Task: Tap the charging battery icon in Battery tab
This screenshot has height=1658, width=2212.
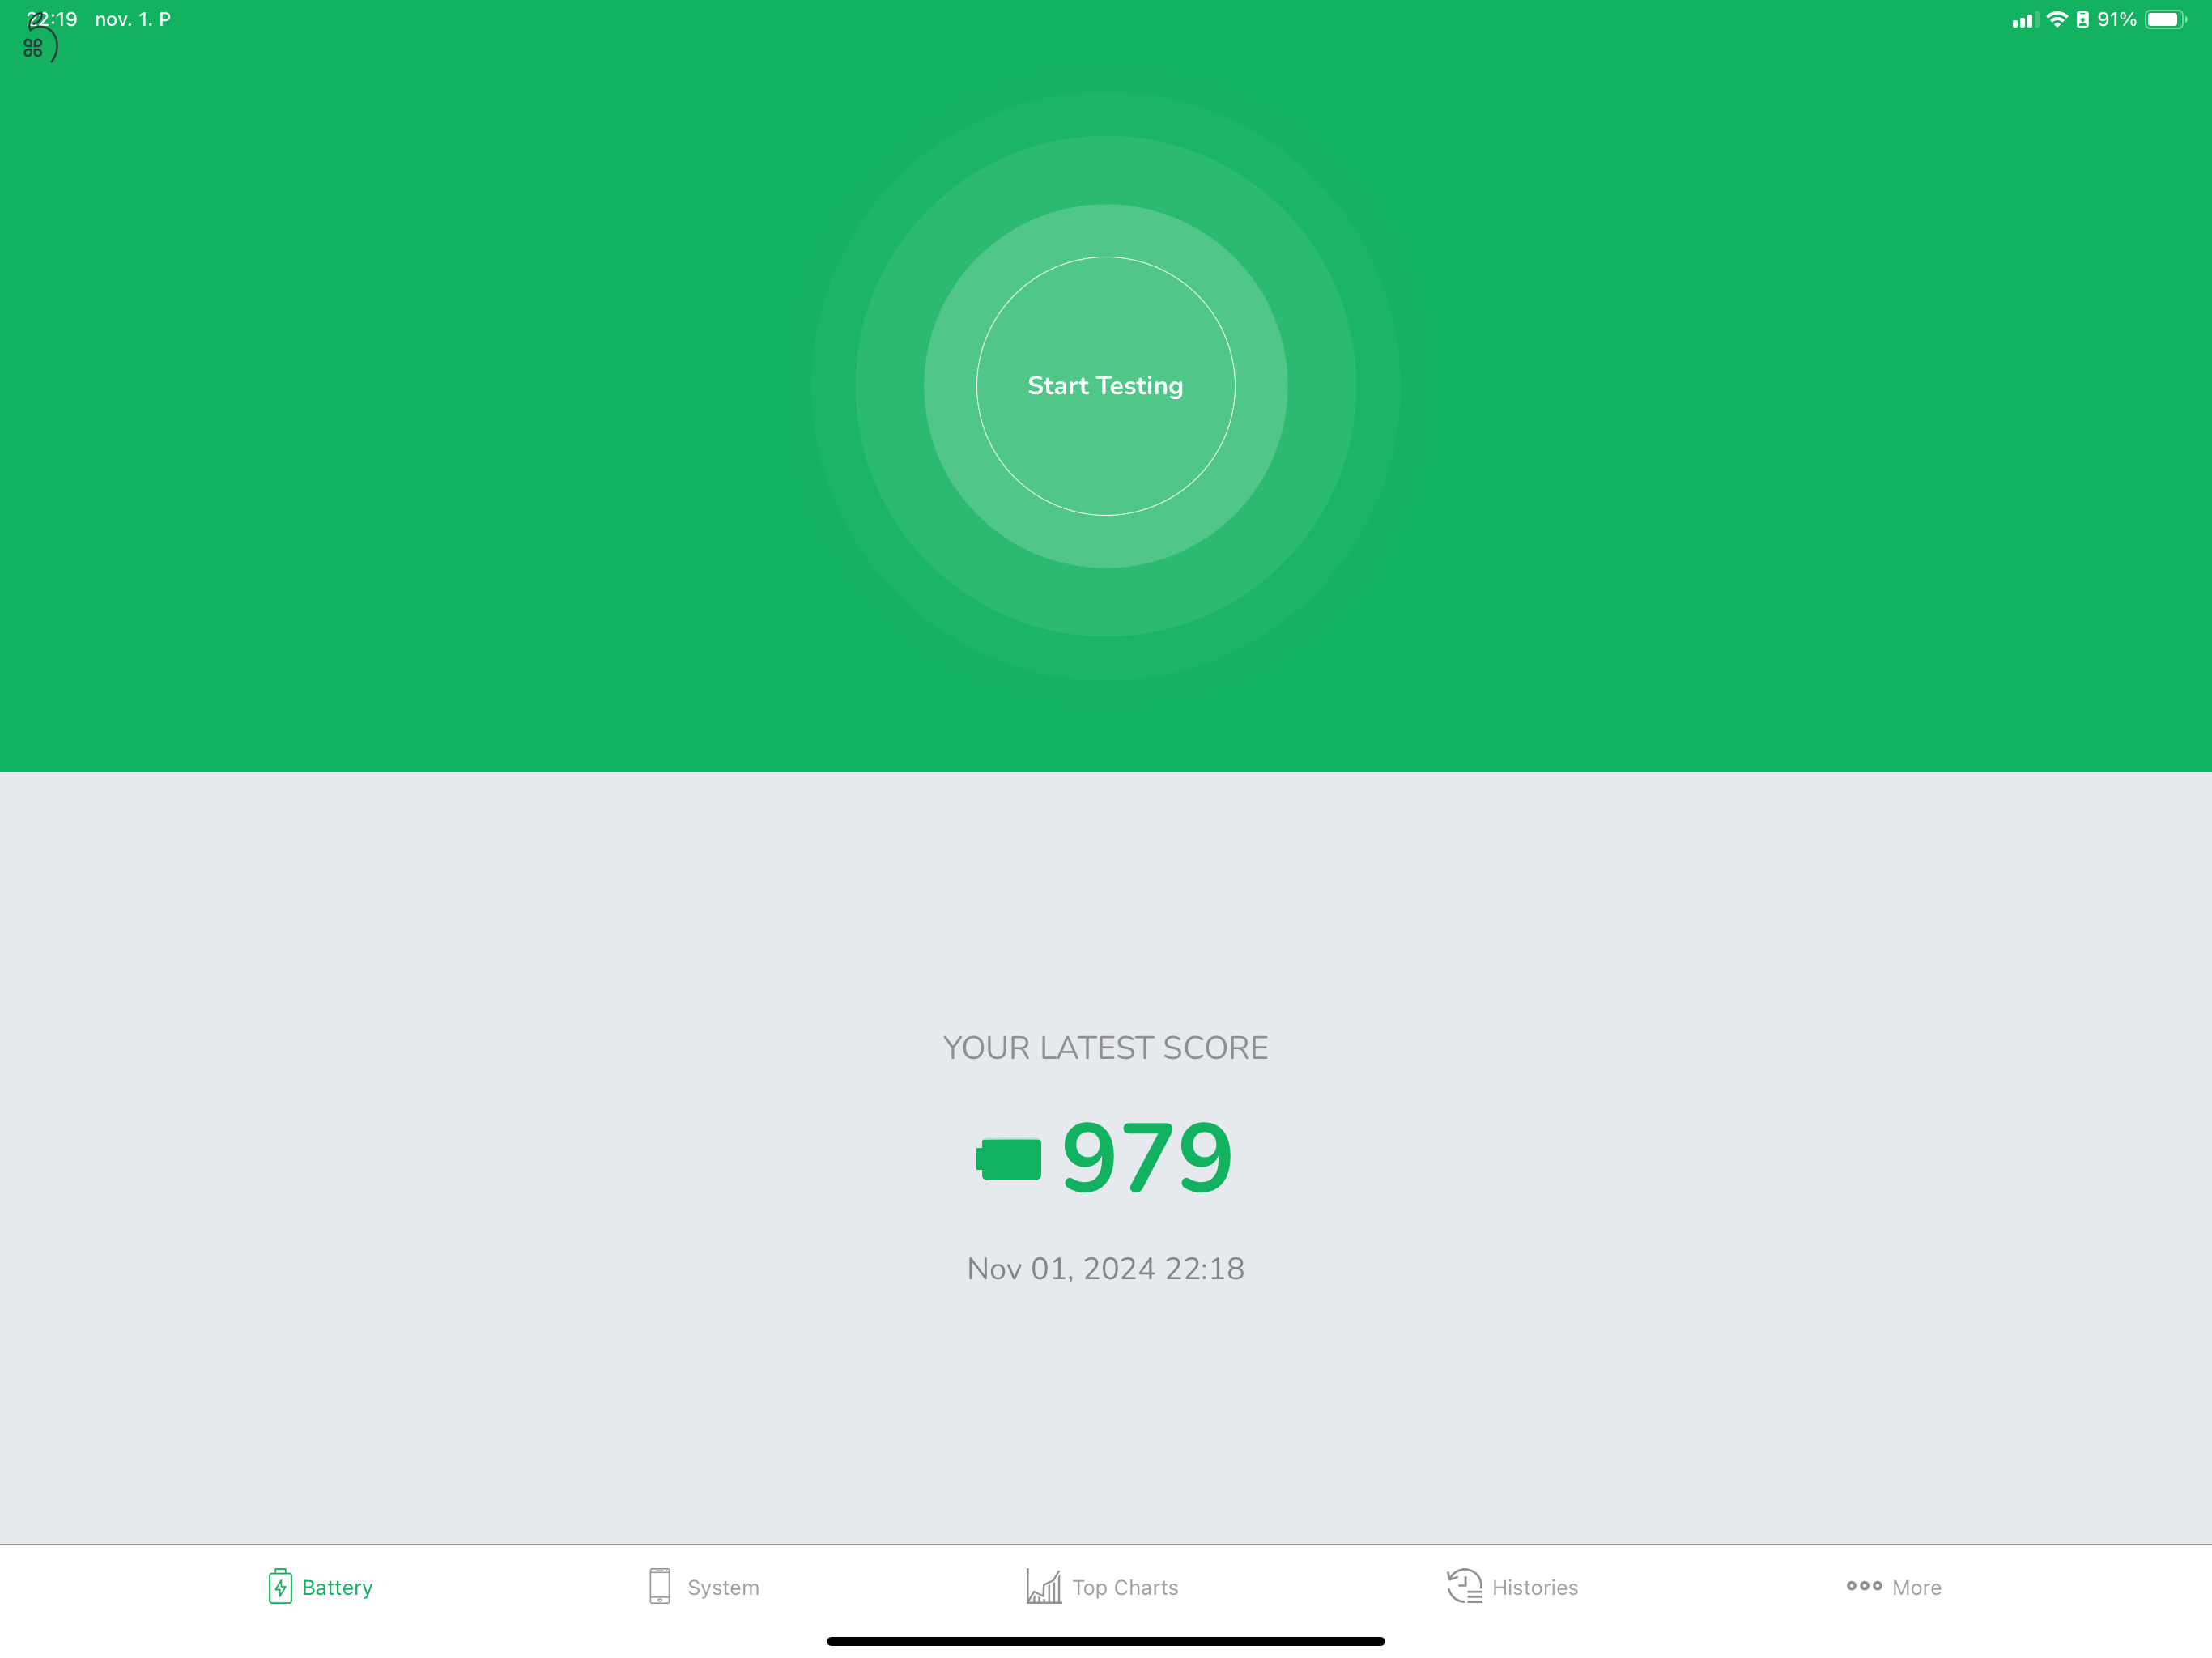Action: (279, 1587)
